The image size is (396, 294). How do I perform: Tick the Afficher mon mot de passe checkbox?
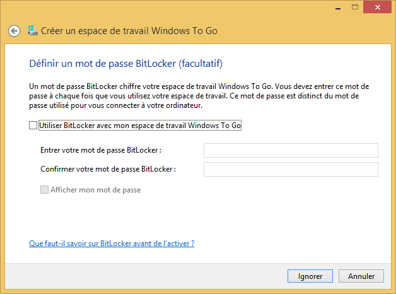coord(44,189)
